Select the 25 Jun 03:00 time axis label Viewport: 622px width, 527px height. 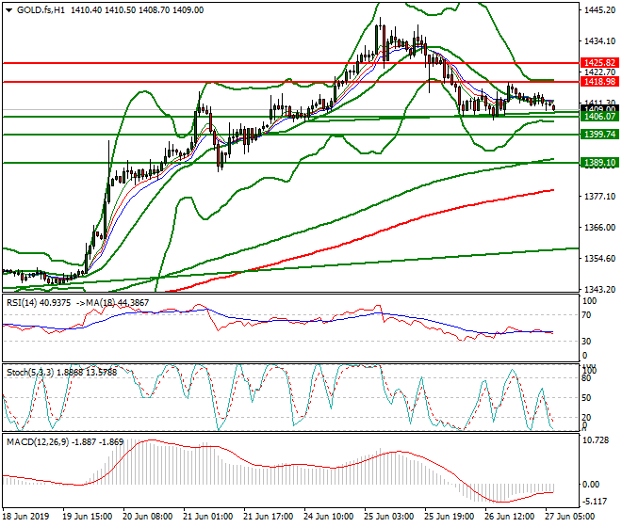[388, 517]
